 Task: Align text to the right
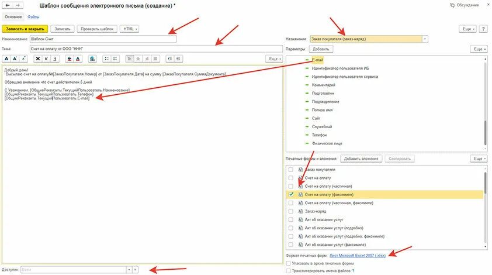point(147,59)
